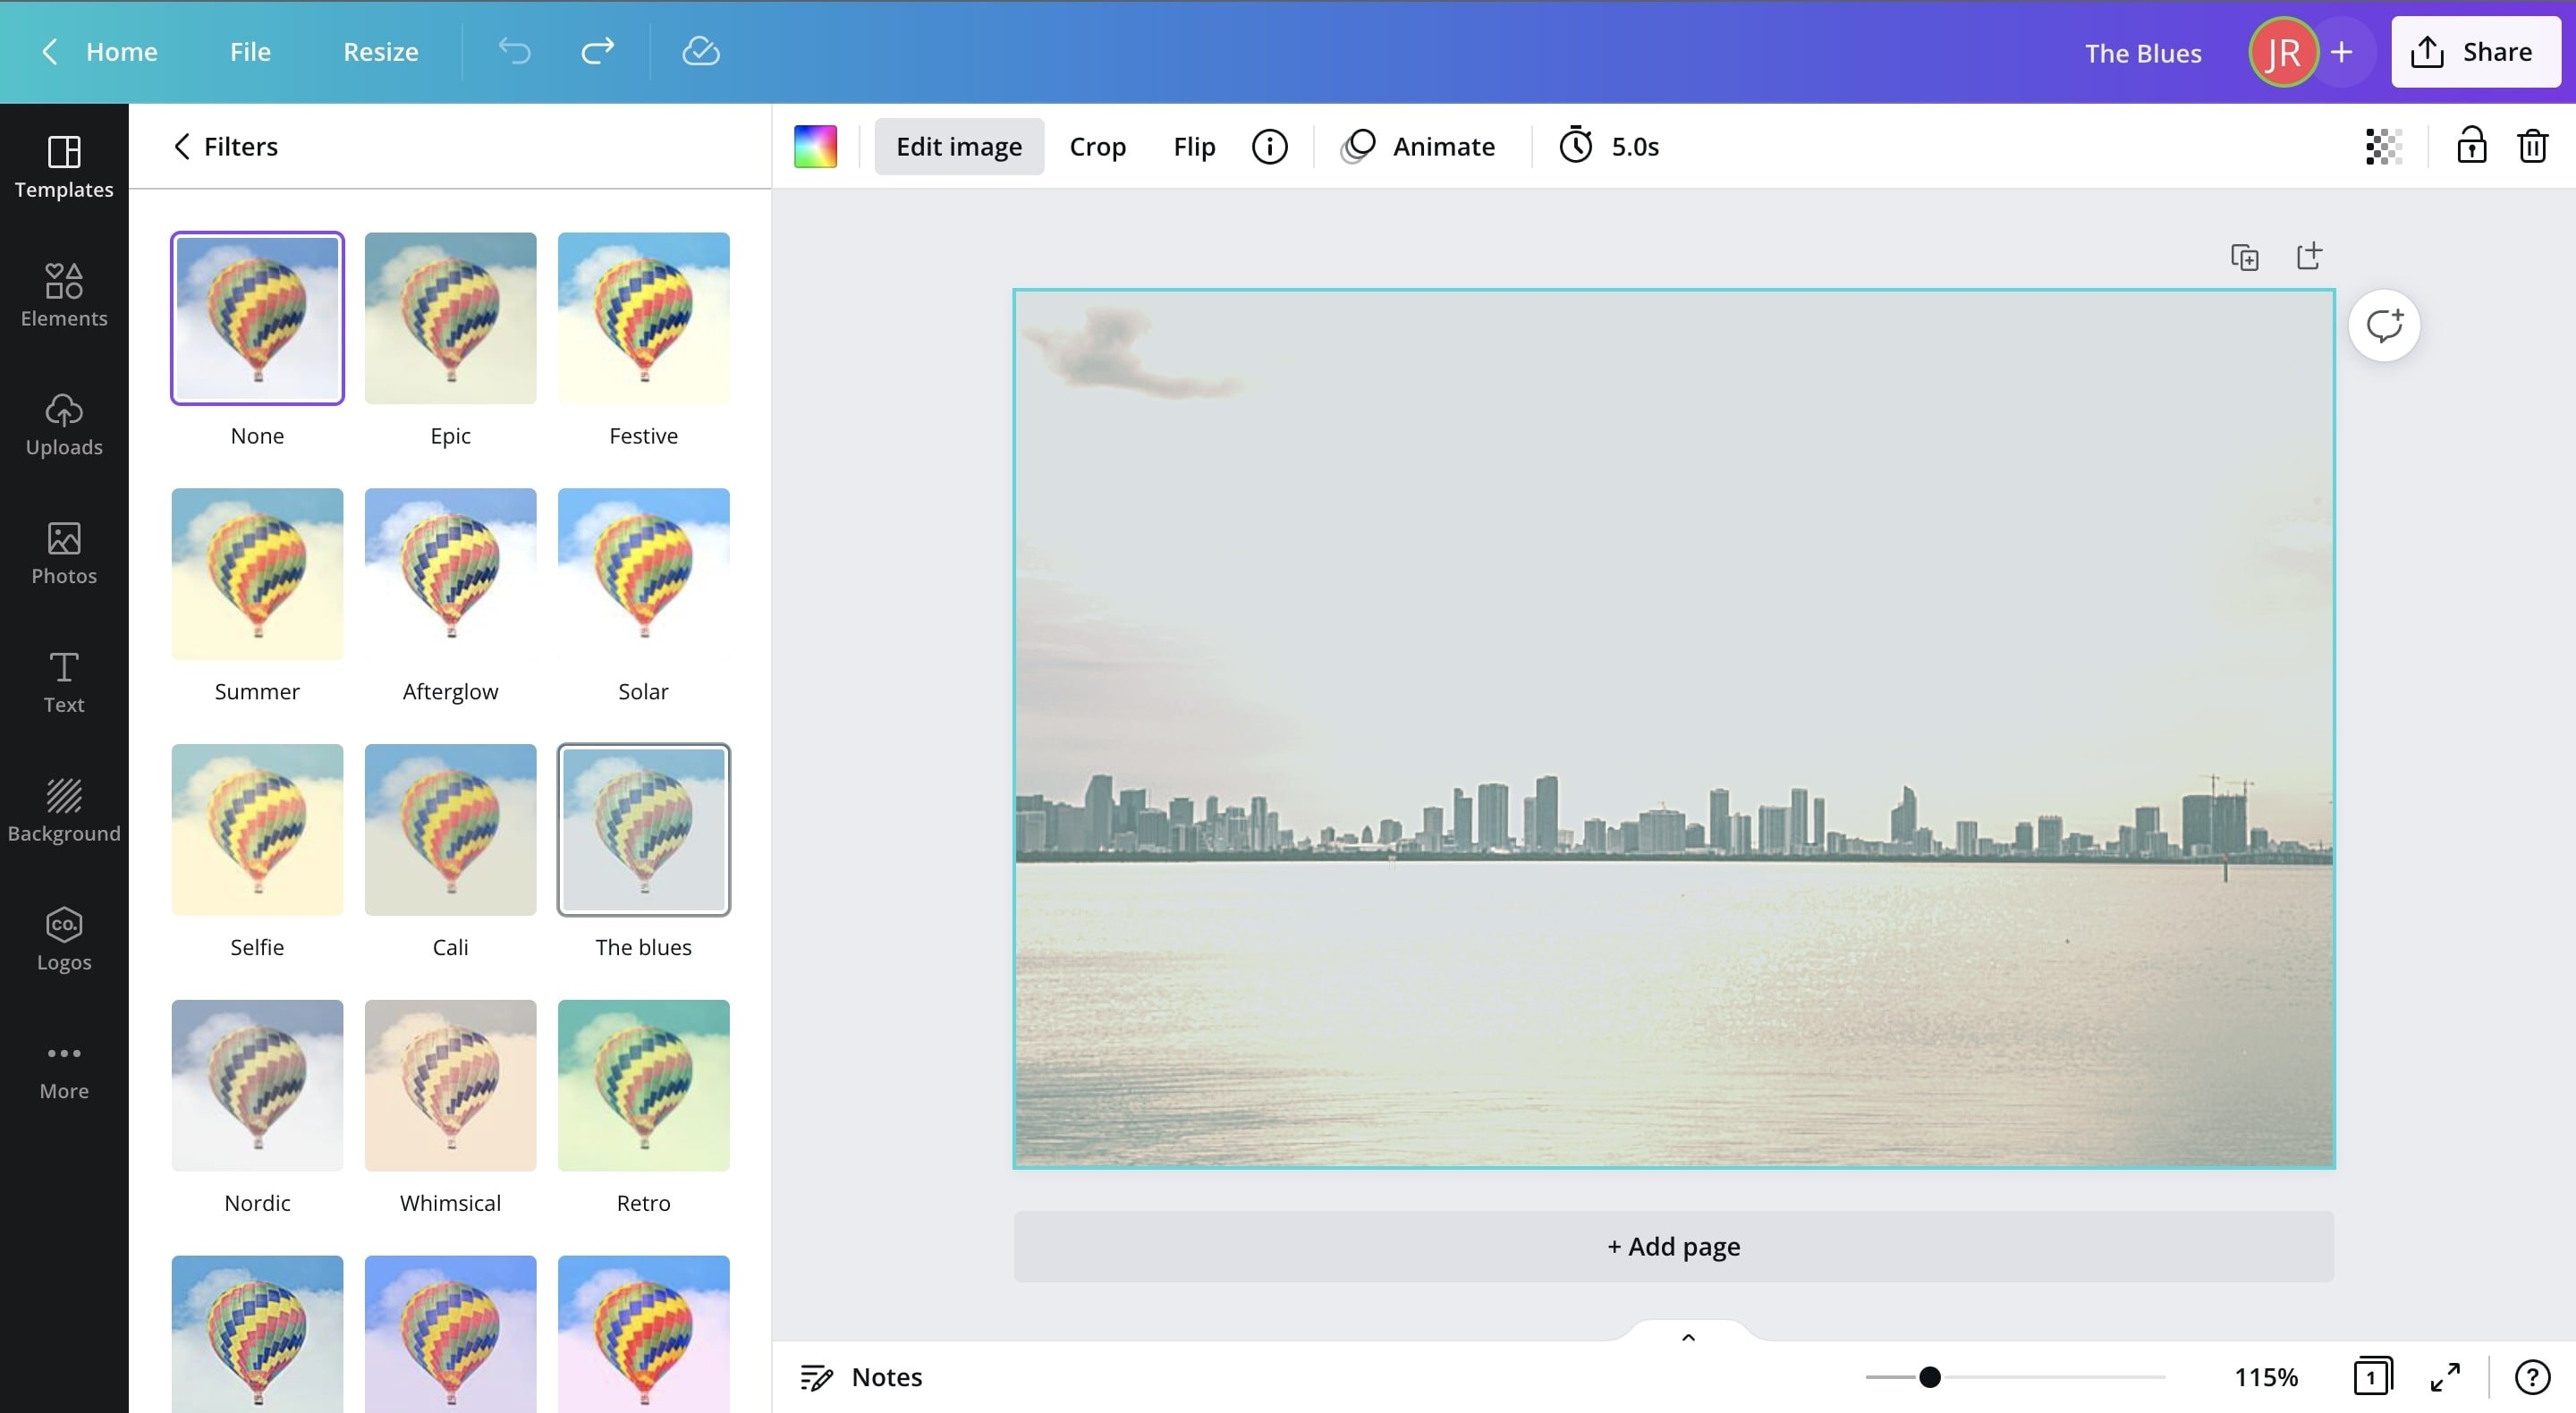Screen dimensions: 2576x1413
Task: Open the Templates panel
Action: coord(63,165)
